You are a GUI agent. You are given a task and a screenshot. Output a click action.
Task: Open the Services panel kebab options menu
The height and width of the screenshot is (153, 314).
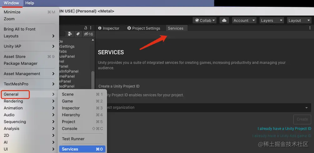pyautogui.click(x=310, y=28)
